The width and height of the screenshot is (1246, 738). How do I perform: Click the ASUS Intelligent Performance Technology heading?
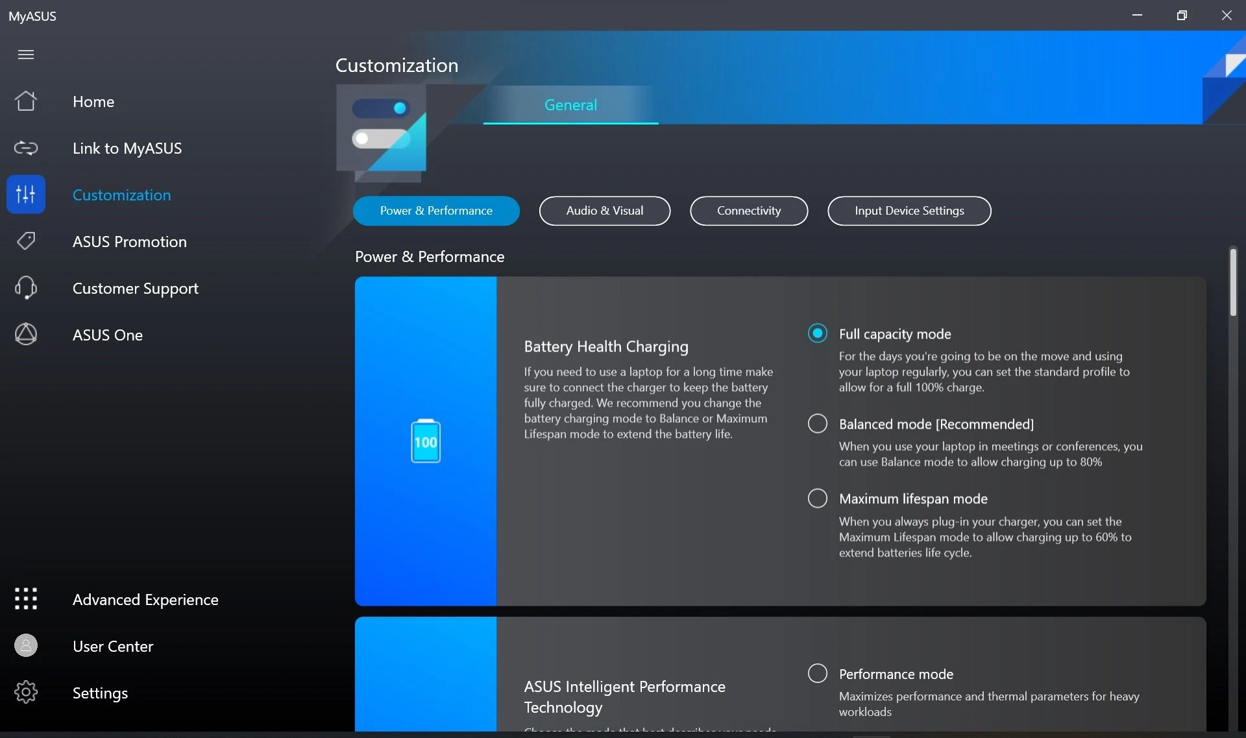tap(625, 697)
